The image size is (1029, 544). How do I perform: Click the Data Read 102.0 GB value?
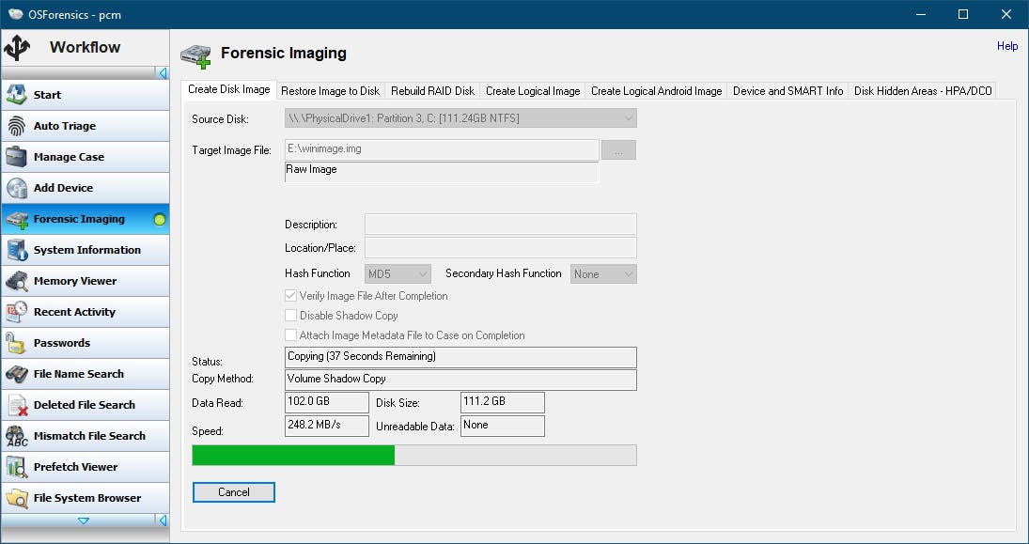[327, 402]
